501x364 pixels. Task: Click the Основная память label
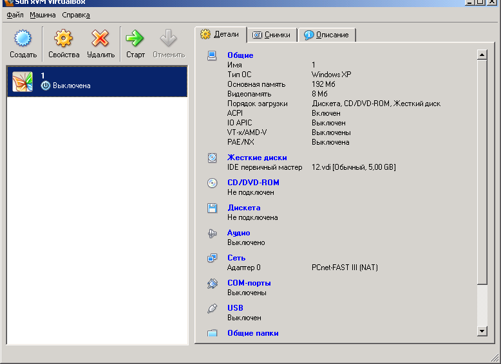256,84
